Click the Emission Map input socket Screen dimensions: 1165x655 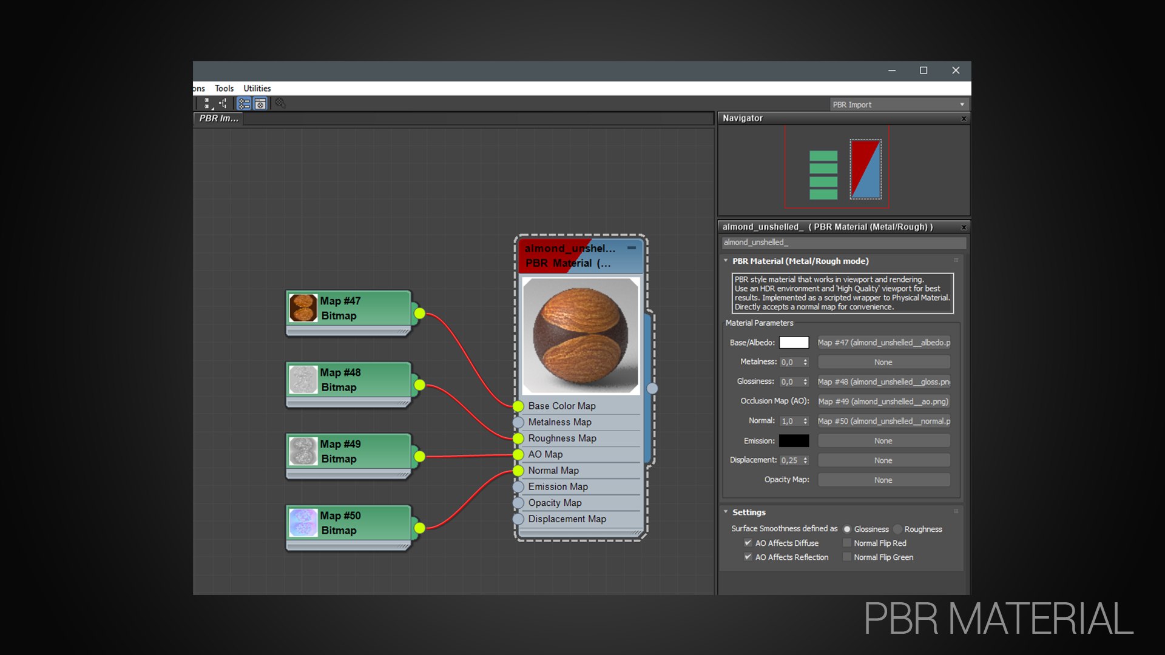518,486
